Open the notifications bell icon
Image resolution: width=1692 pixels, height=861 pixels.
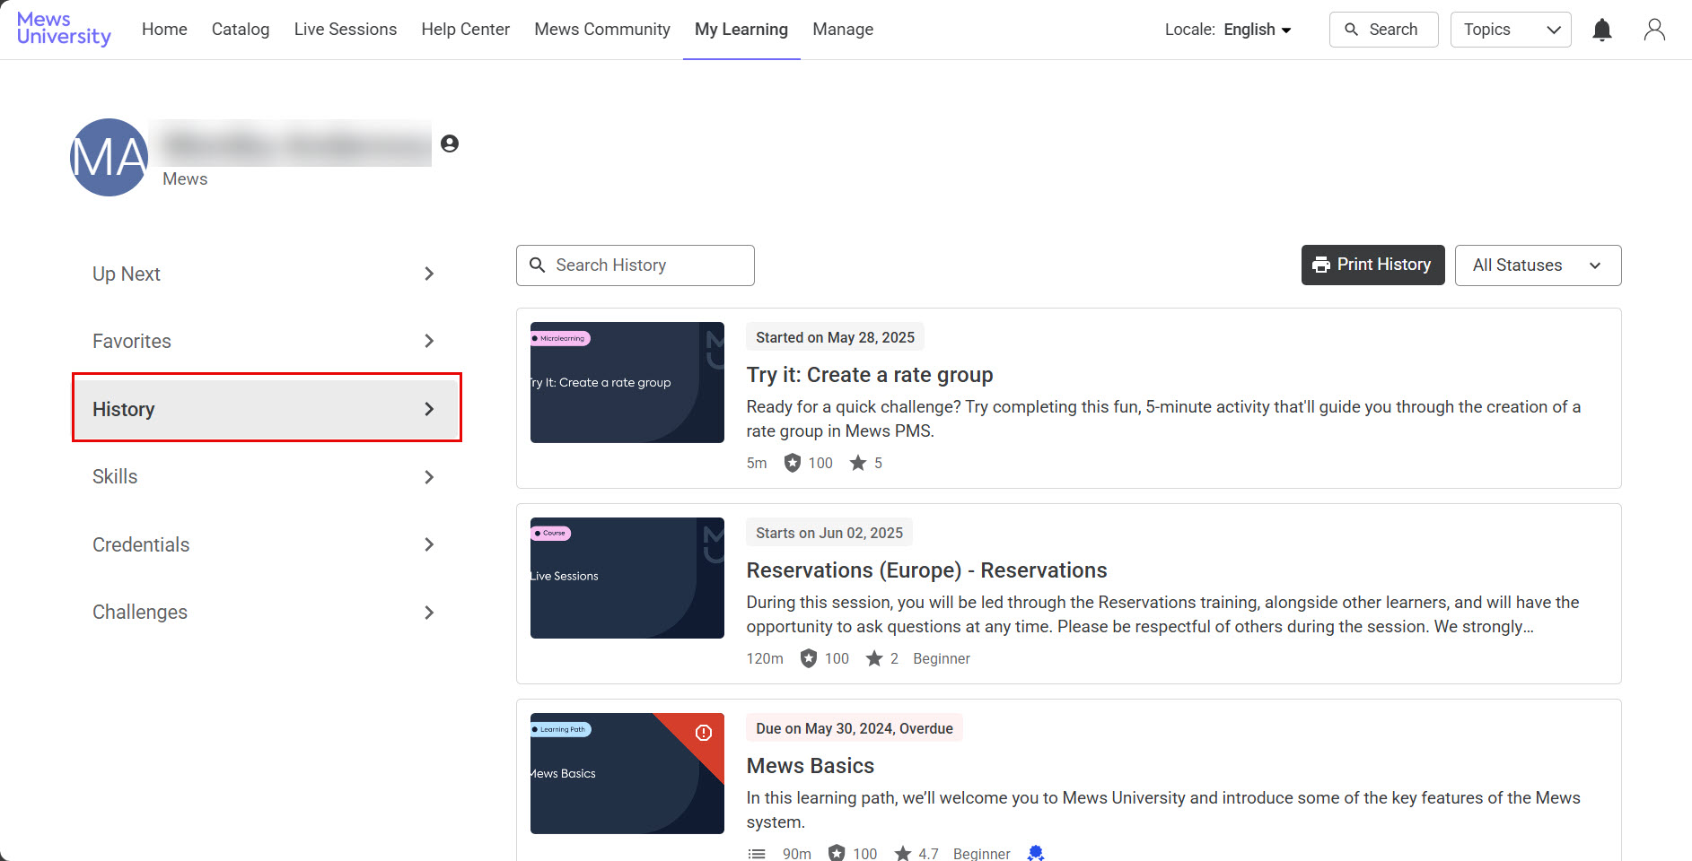point(1602,30)
